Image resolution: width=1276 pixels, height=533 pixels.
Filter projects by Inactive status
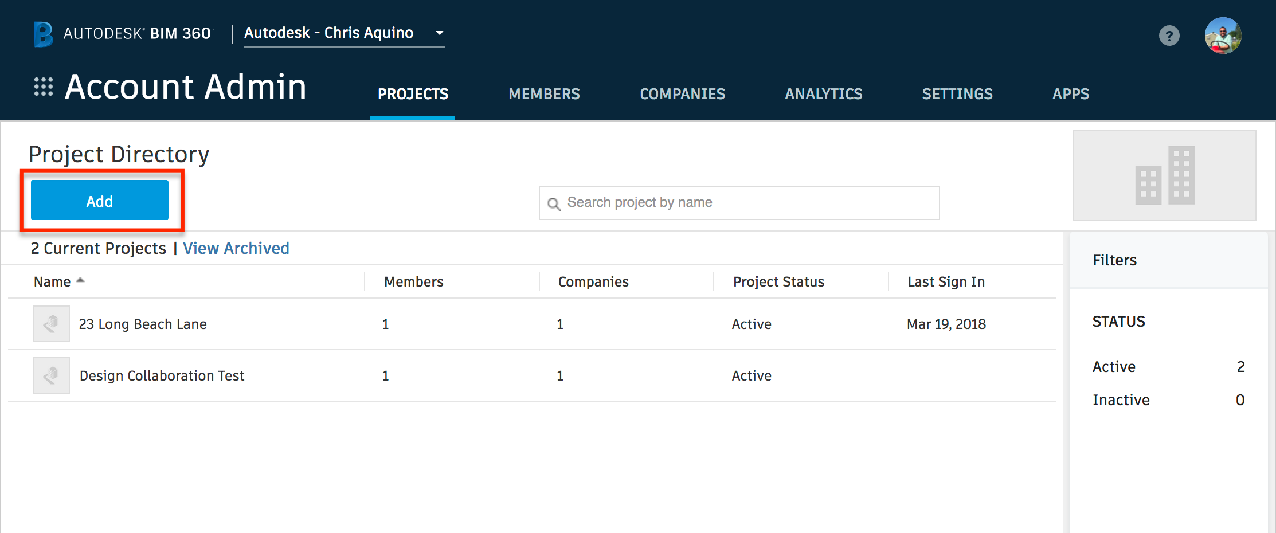click(1121, 400)
